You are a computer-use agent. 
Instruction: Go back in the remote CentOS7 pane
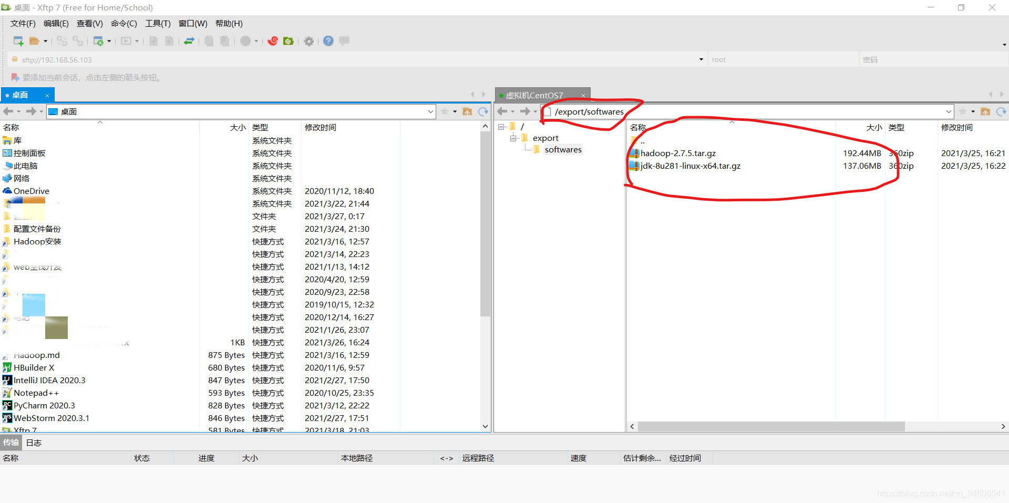click(x=502, y=111)
